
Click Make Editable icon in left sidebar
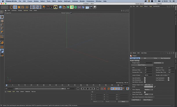[2, 12]
